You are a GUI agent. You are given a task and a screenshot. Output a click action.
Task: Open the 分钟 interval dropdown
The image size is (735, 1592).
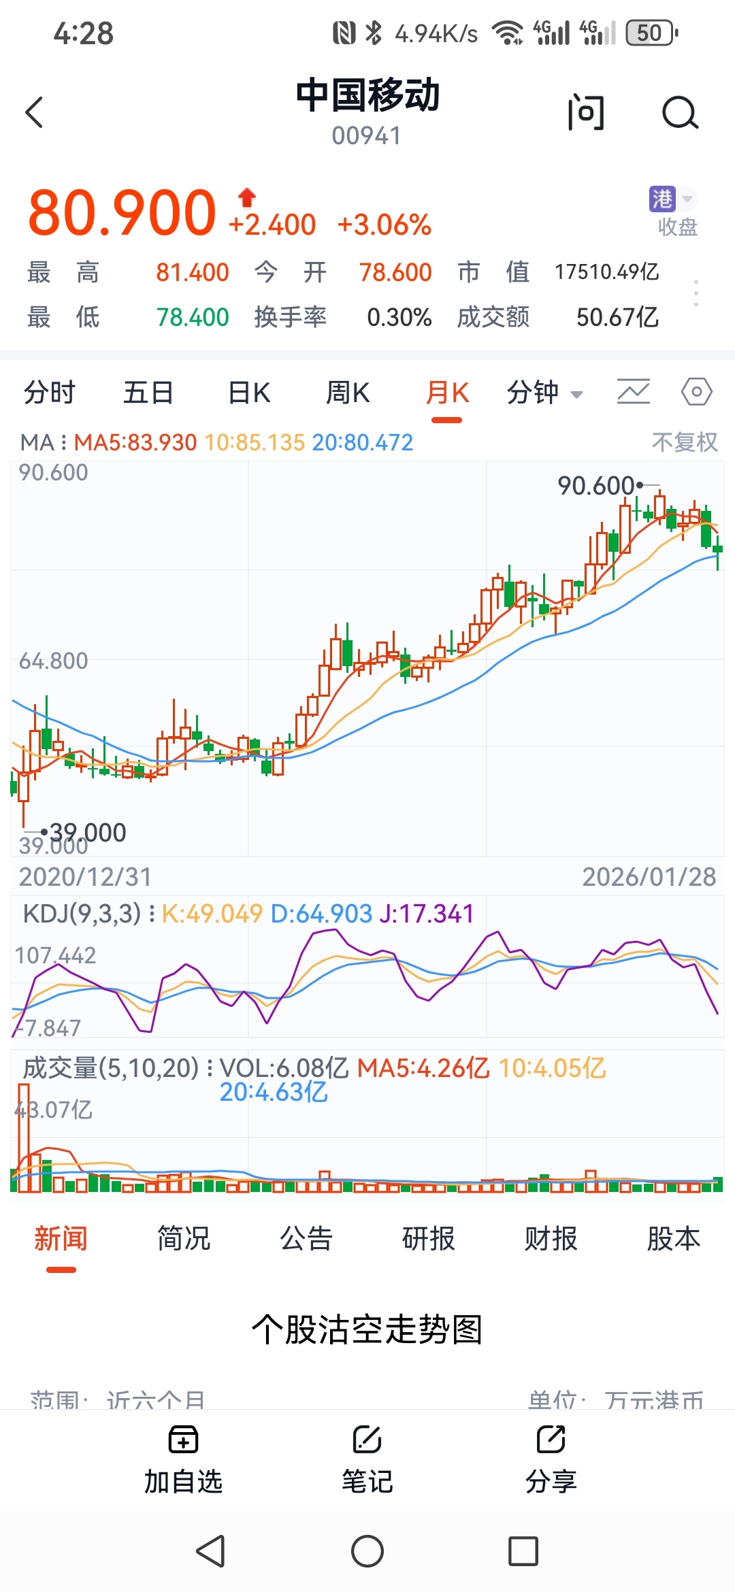point(544,393)
